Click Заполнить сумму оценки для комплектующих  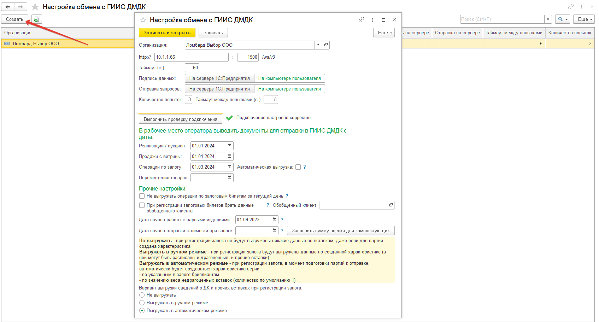[341, 230]
